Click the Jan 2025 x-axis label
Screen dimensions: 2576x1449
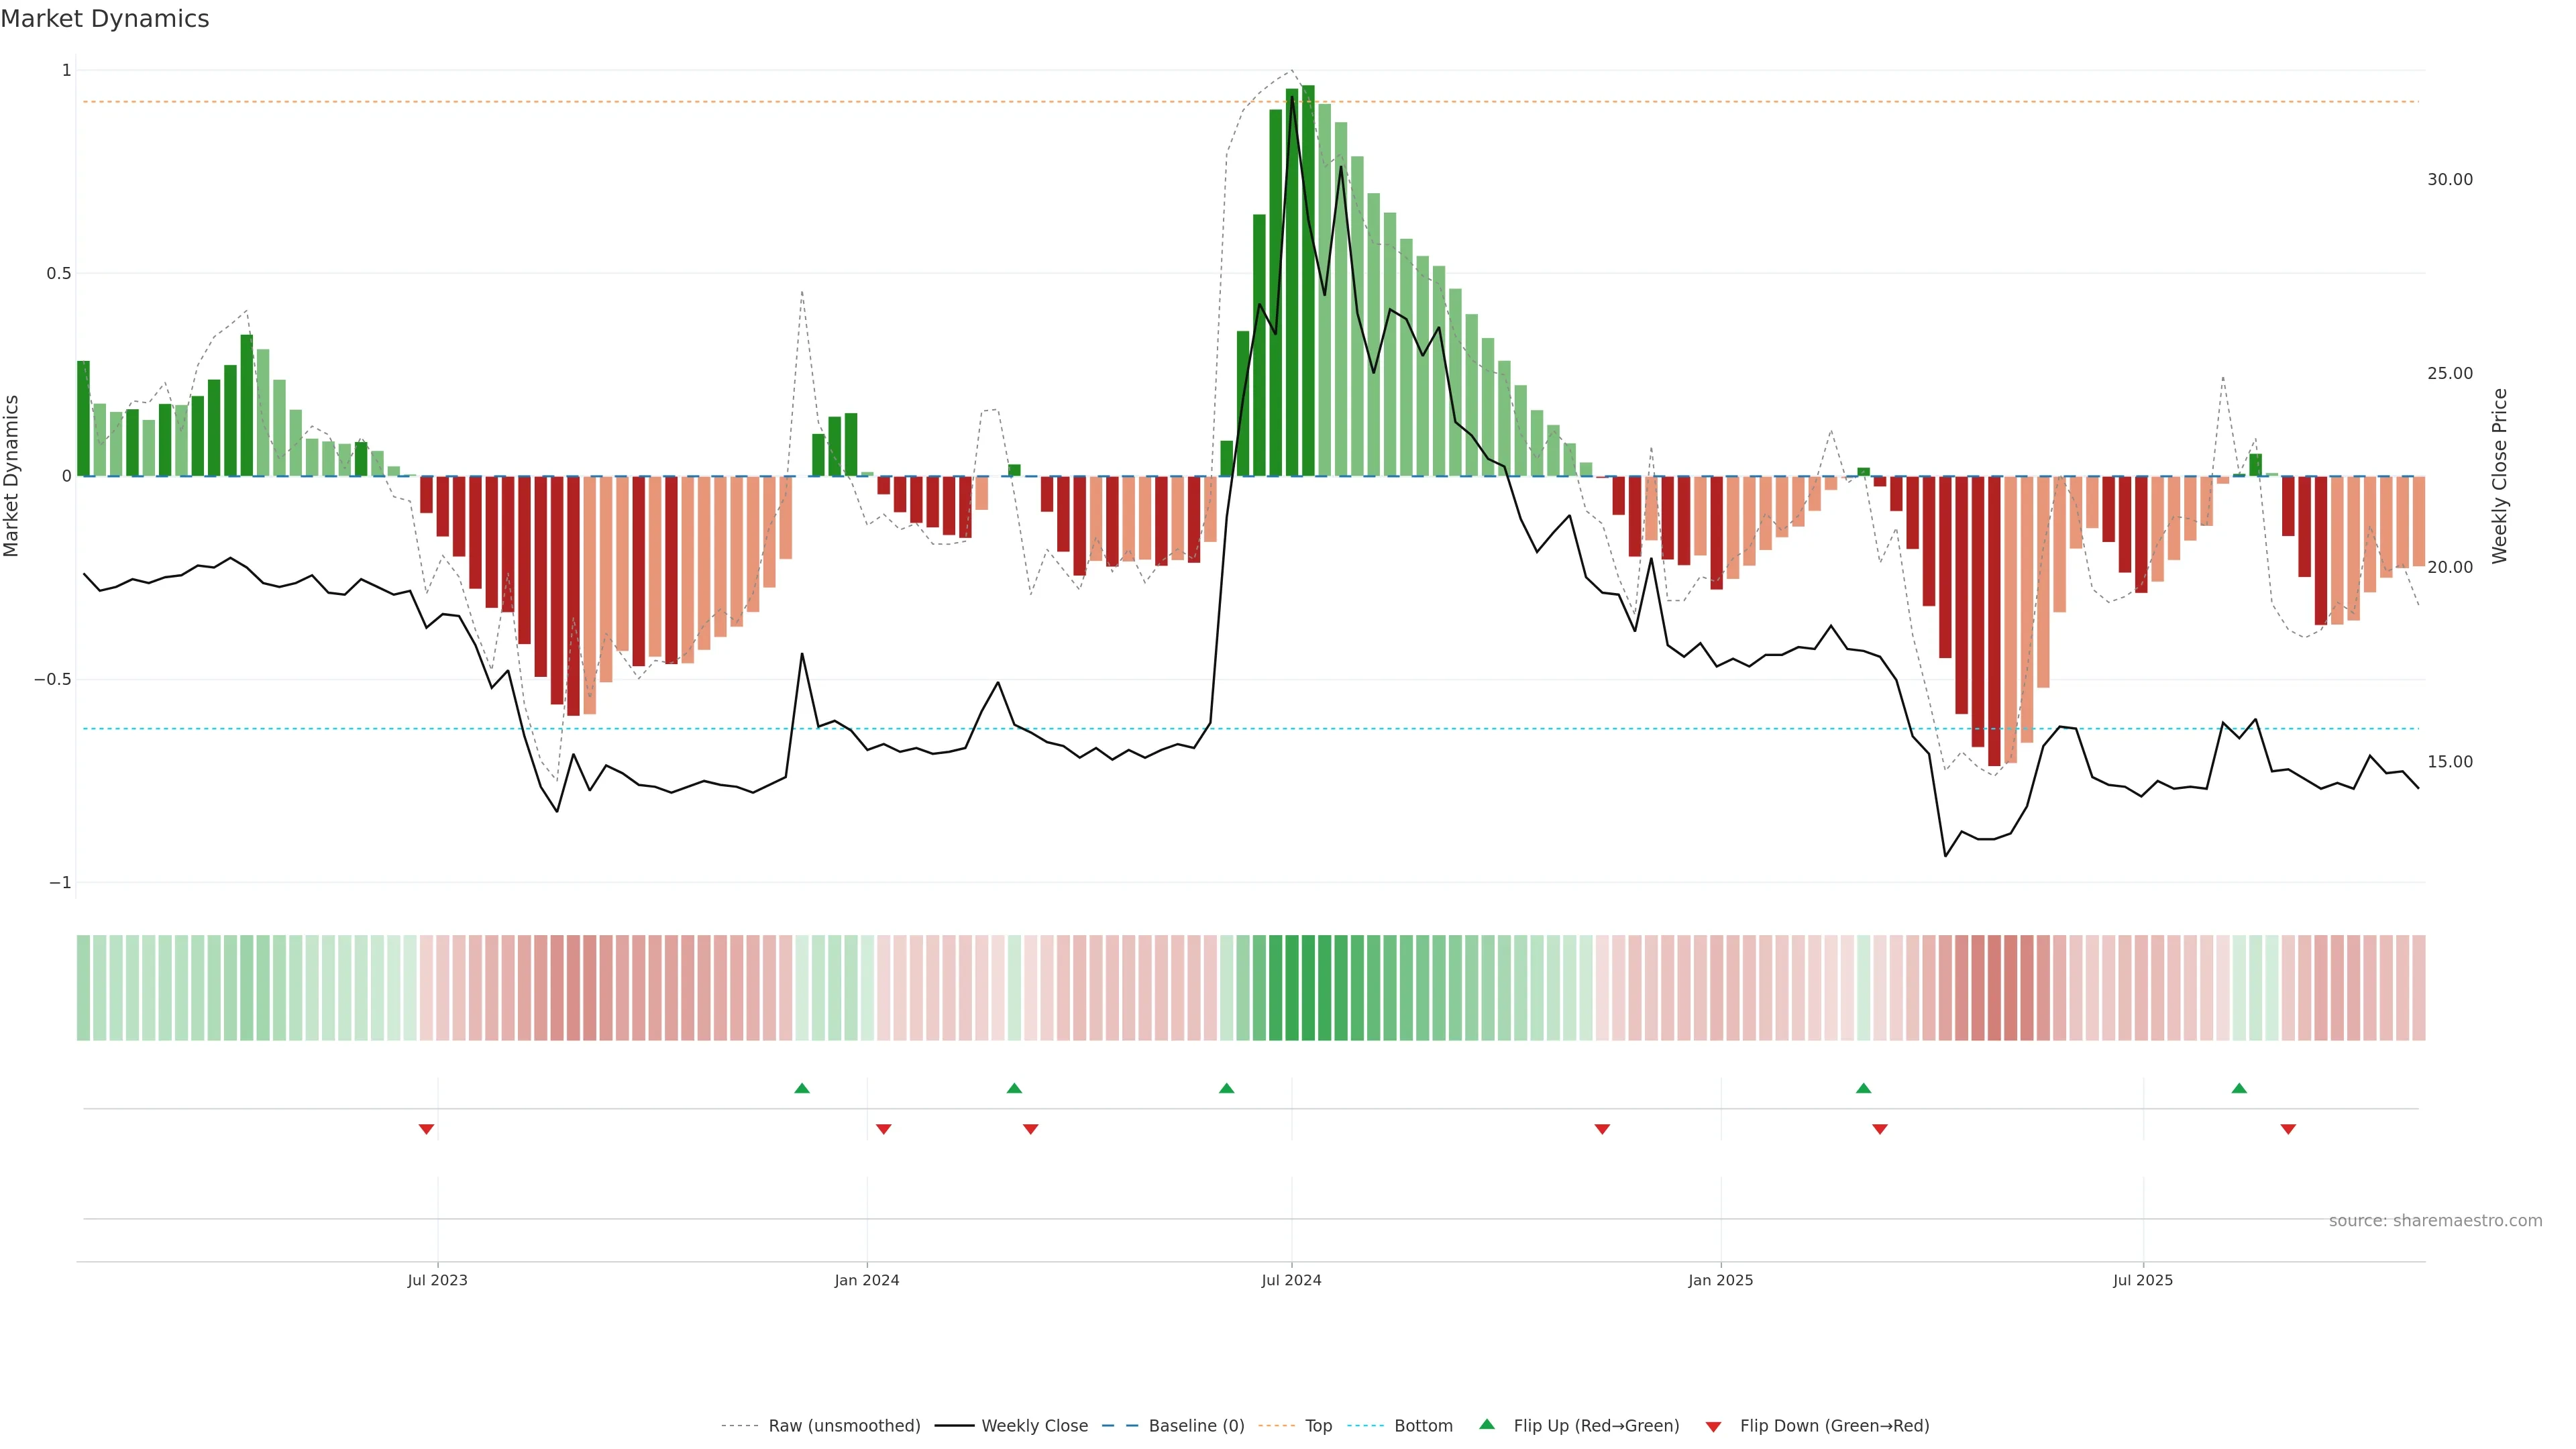coord(1720,1280)
